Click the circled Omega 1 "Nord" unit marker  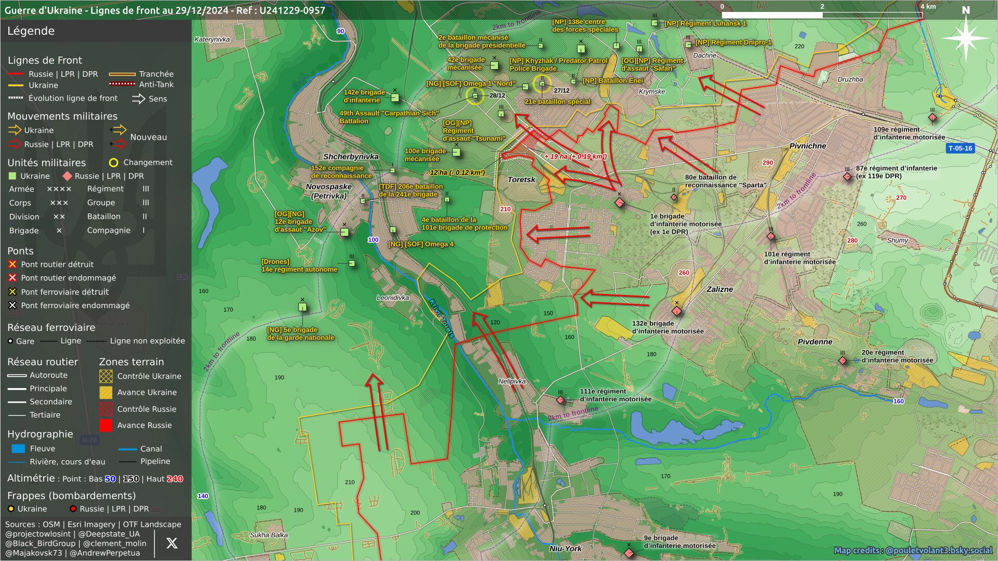click(x=475, y=96)
